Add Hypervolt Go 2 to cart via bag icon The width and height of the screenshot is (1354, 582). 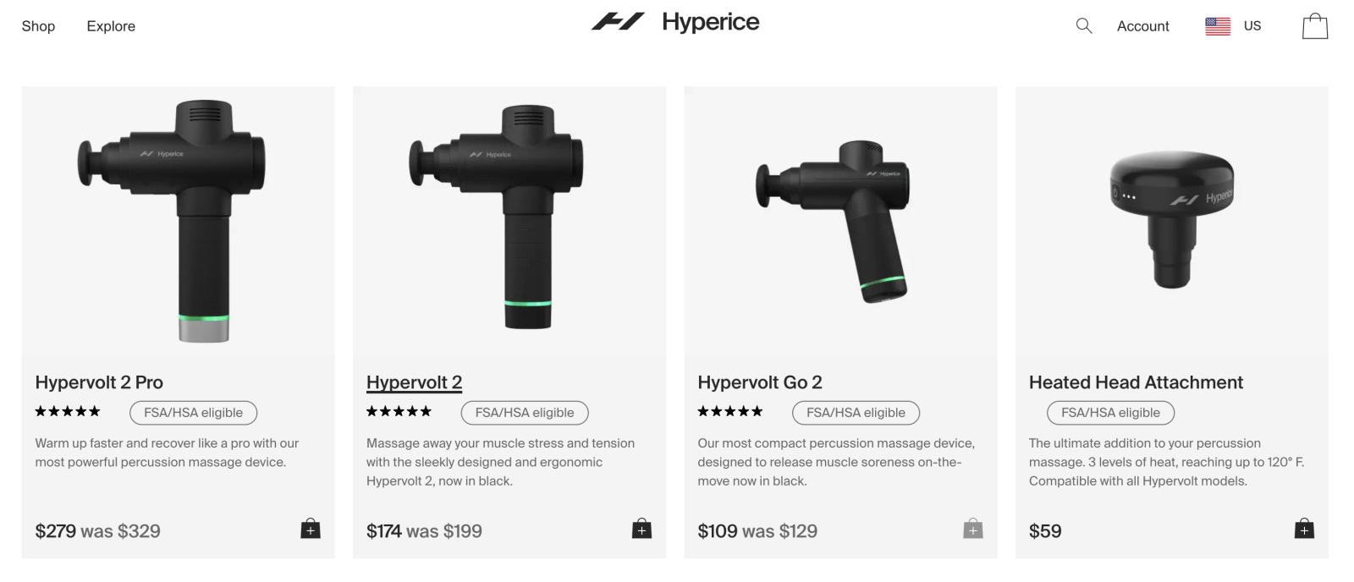click(974, 529)
